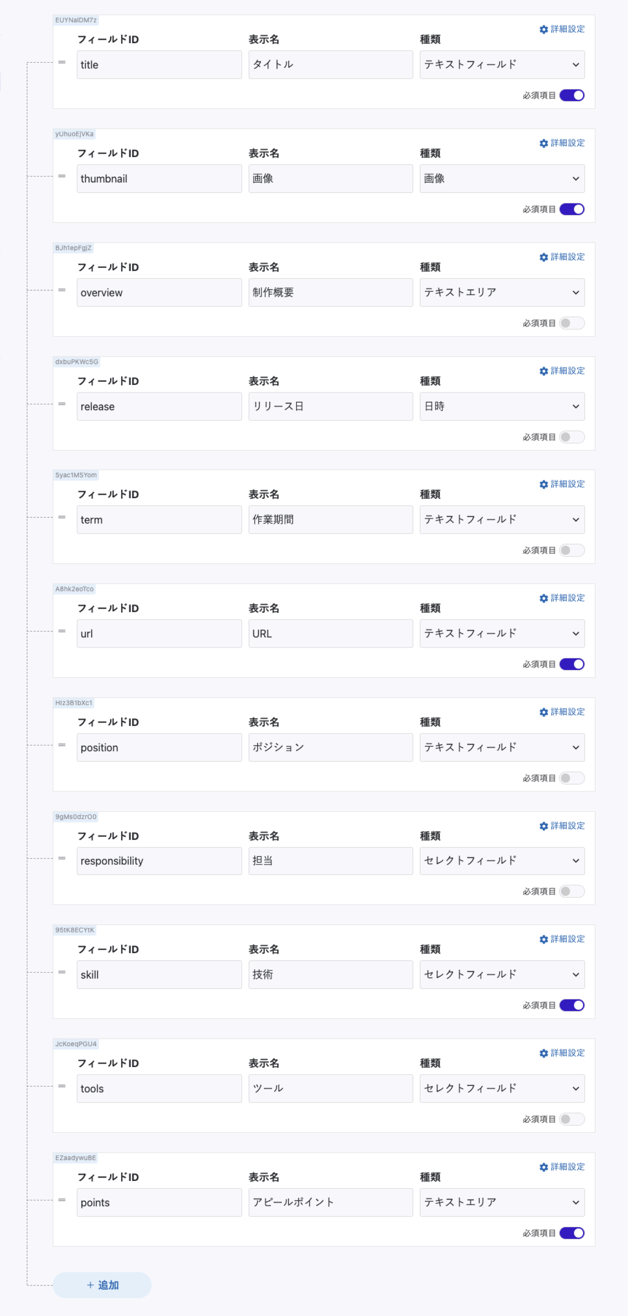Turn off required toggle for skill field
The image size is (628, 1316).
[571, 1005]
